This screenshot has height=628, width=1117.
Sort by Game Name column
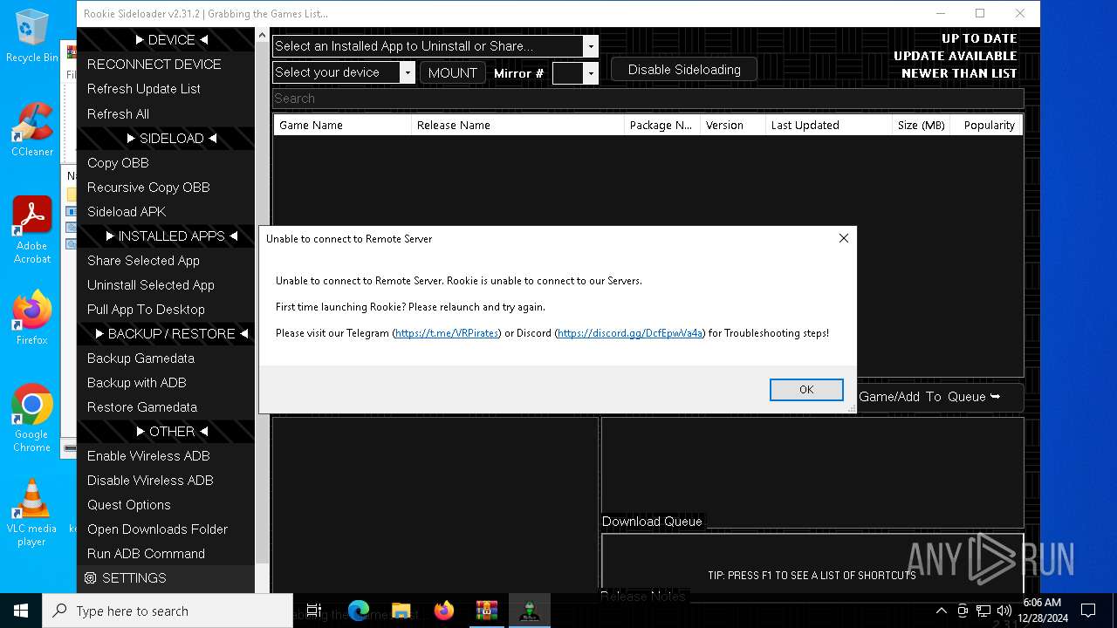click(342, 125)
